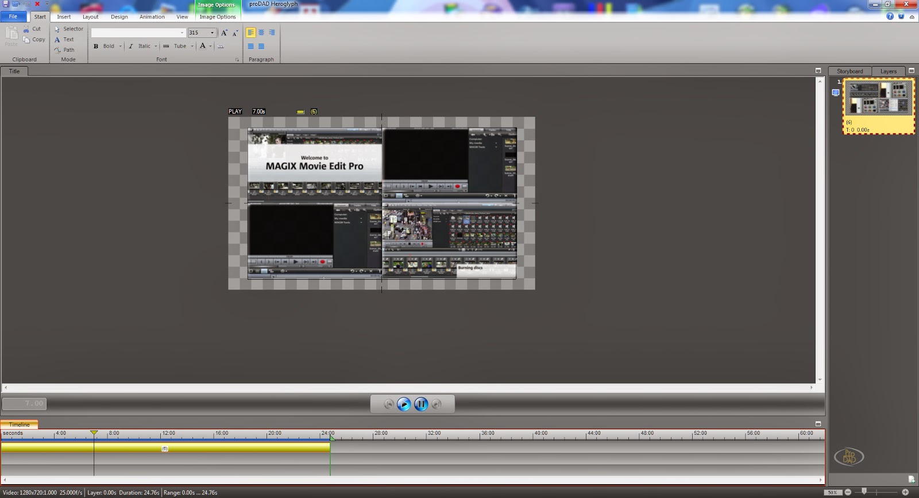Play the title preview
Image resolution: width=919 pixels, height=498 pixels.
404,404
